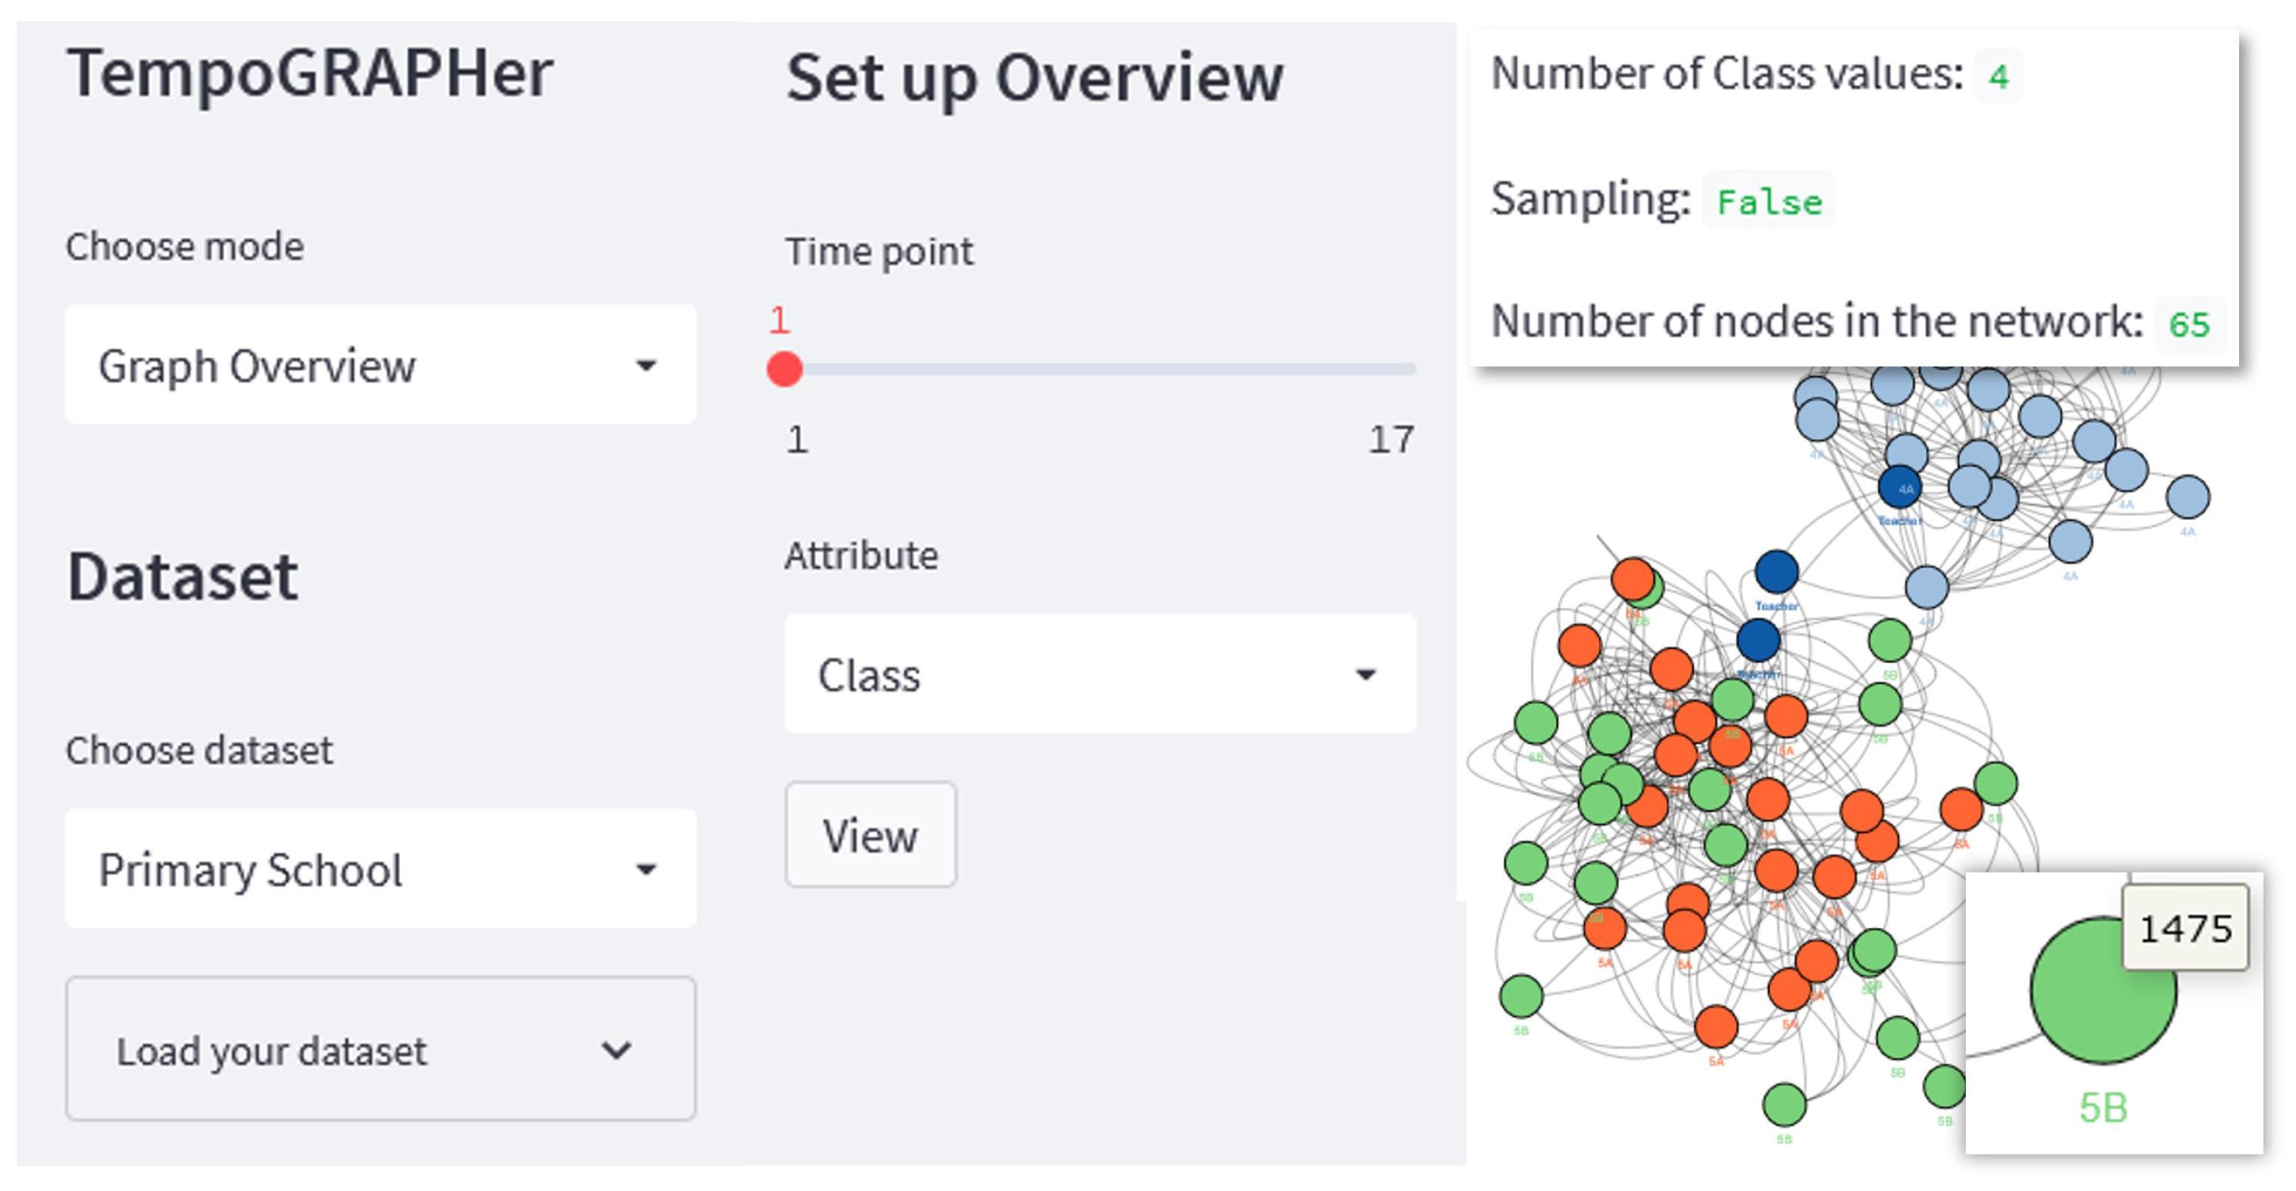Click the node count value 65

point(2189,325)
